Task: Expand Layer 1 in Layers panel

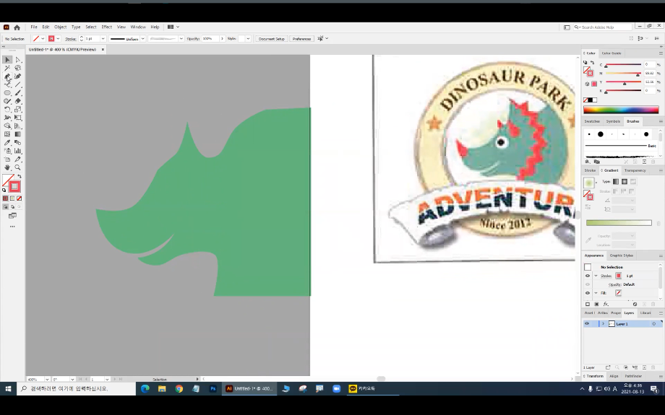Action: pos(603,324)
